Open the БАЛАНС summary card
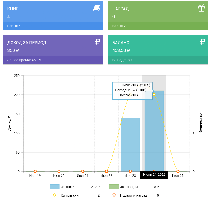This screenshot has width=209, height=204. click(158, 50)
